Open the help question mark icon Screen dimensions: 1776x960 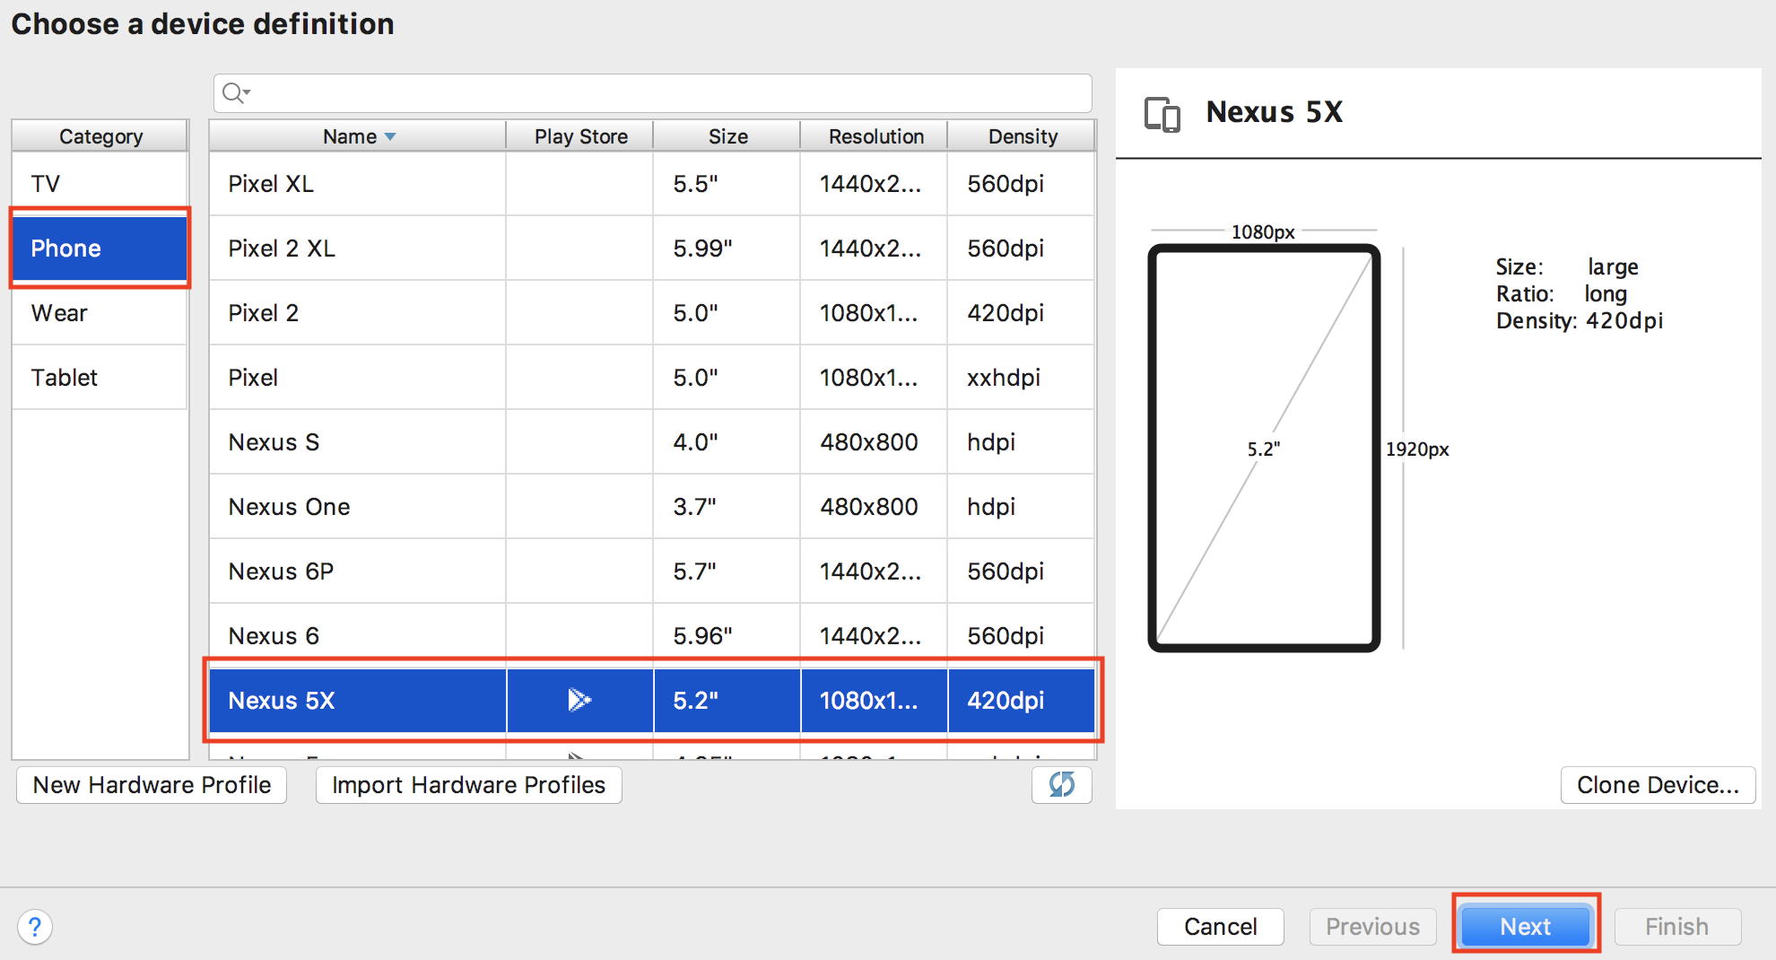35,927
